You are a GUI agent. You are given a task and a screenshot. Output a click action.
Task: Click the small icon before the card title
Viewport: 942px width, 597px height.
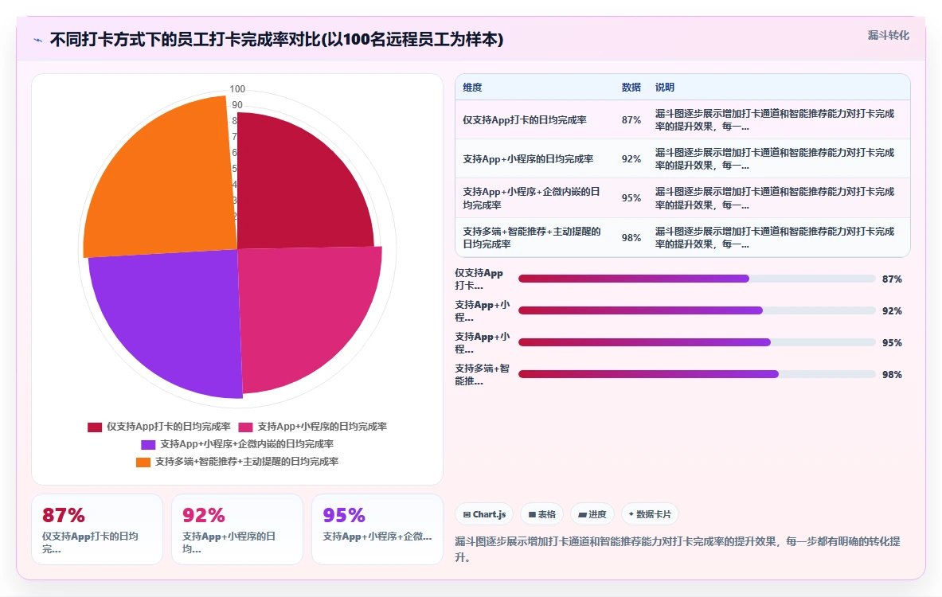coord(38,41)
